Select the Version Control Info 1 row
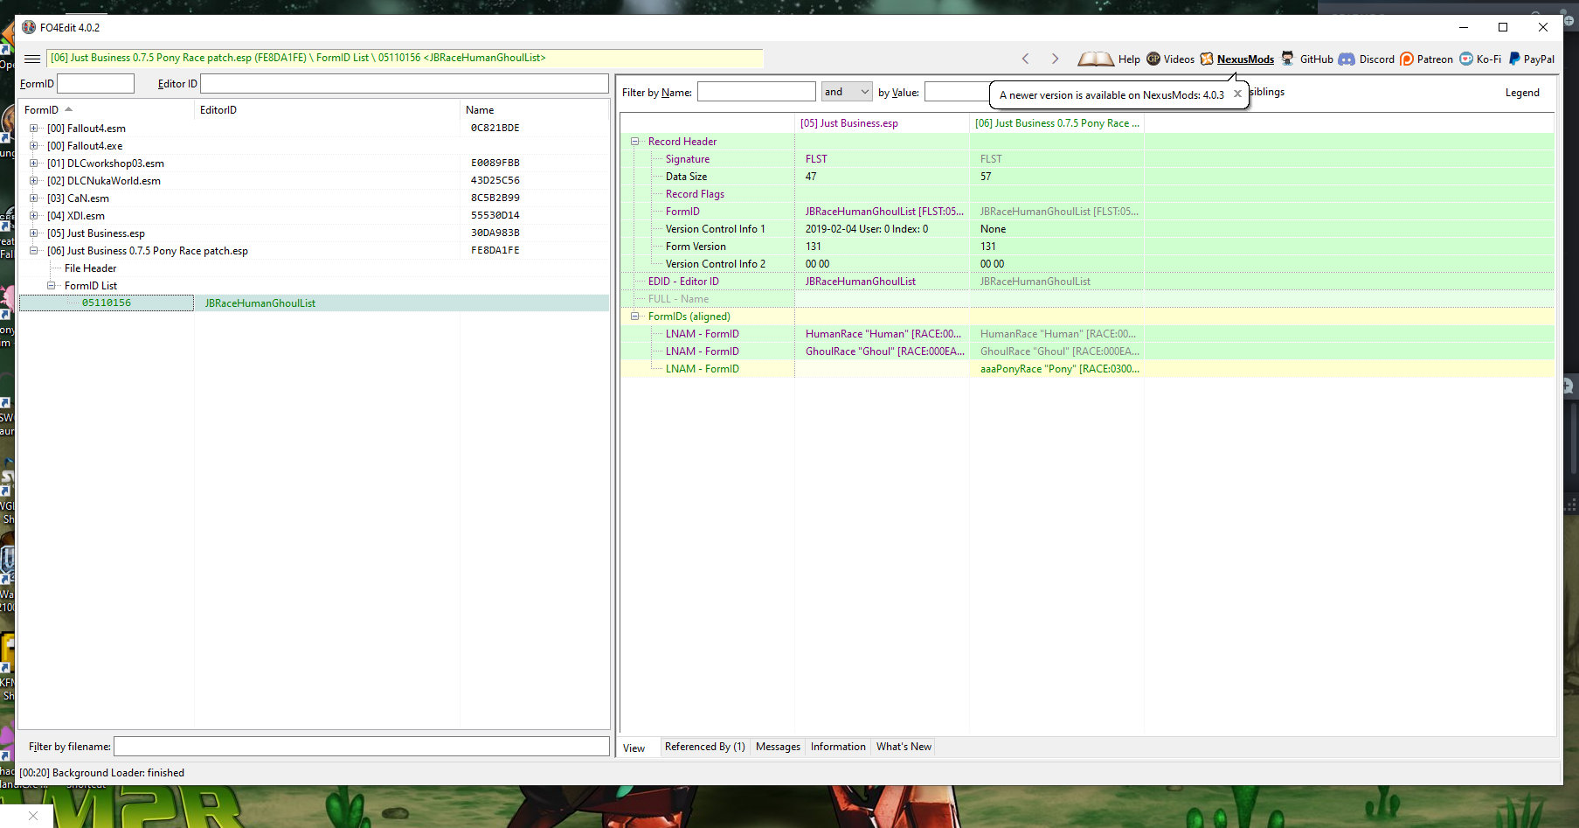The height and width of the screenshot is (828, 1579). pyautogui.click(x=1087, y=228)
